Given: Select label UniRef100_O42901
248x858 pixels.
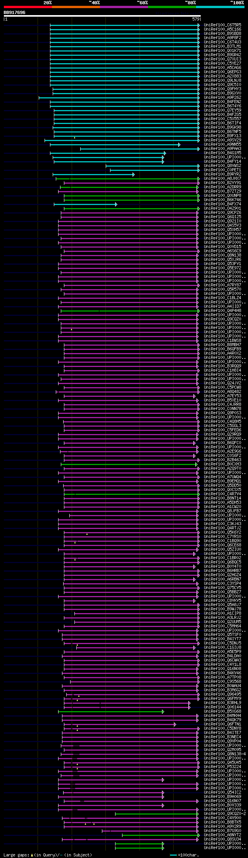Looking at the screenshot, I should coord(222,208).
